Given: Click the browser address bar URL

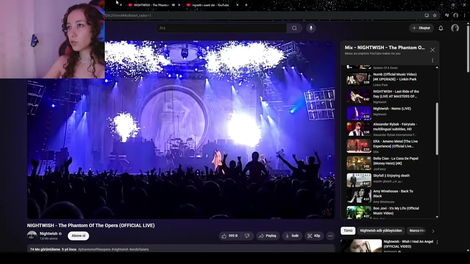Looking at the screenshot, I should click(128, 15).
